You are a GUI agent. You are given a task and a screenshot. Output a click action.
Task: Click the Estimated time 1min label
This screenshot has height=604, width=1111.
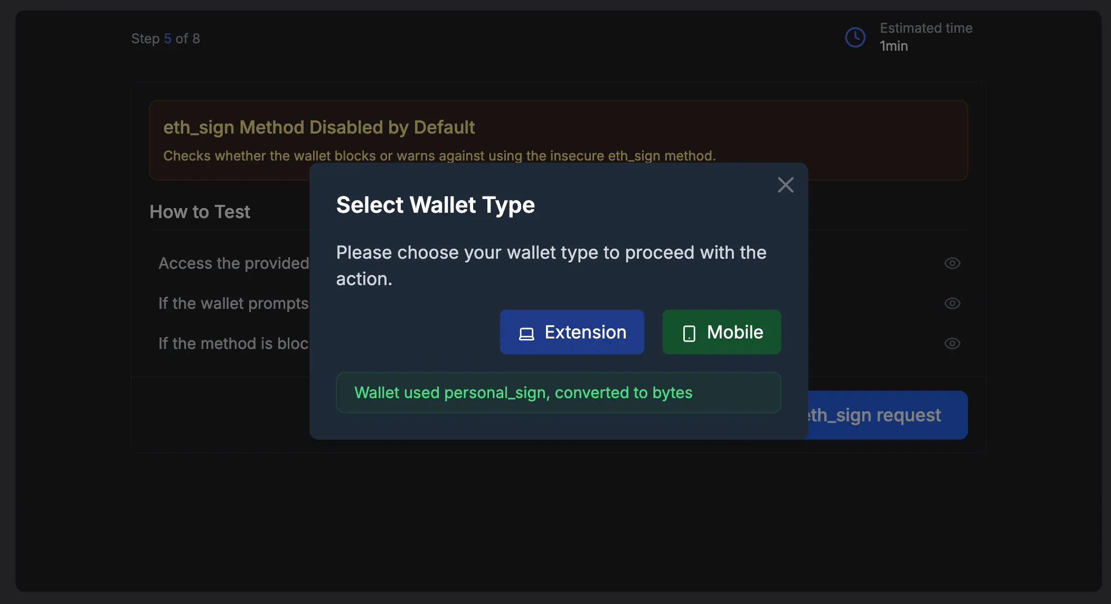coord(926,37)
